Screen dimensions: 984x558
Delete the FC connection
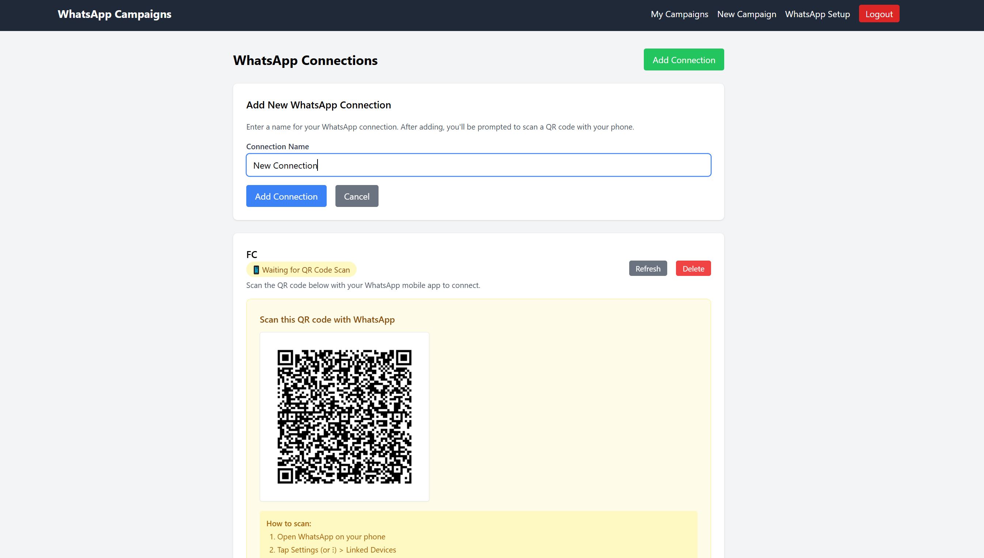click(693, 269)
